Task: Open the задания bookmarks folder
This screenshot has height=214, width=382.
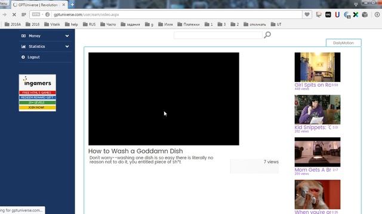Action: pyautogui.click(x=130, y=24)
